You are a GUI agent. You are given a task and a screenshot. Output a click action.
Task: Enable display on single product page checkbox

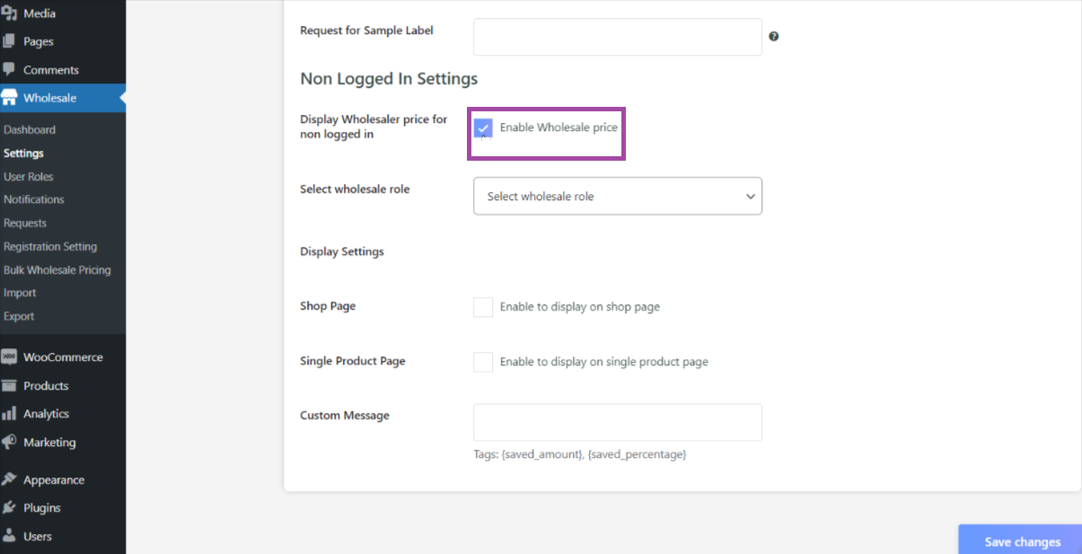(483, 362)
